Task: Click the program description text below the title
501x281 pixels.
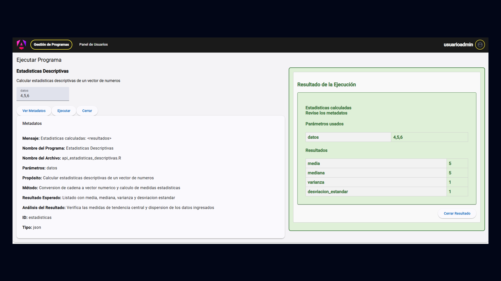Action: pyautogui.click(x=68, y=81)
